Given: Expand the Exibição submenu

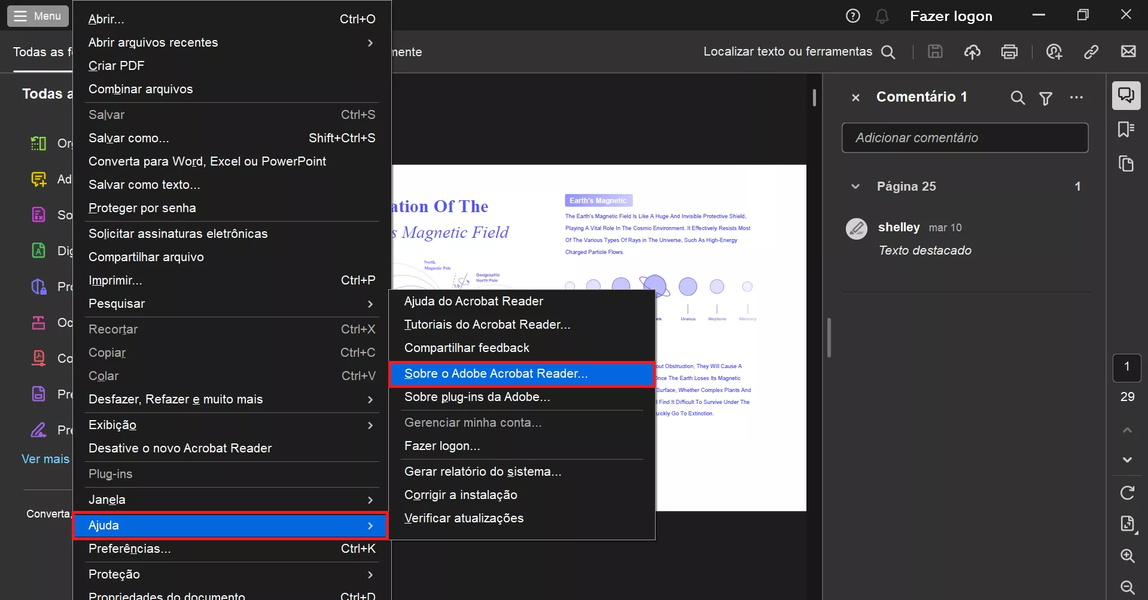Looking at the screenshot, I should [x=231, y=425].
